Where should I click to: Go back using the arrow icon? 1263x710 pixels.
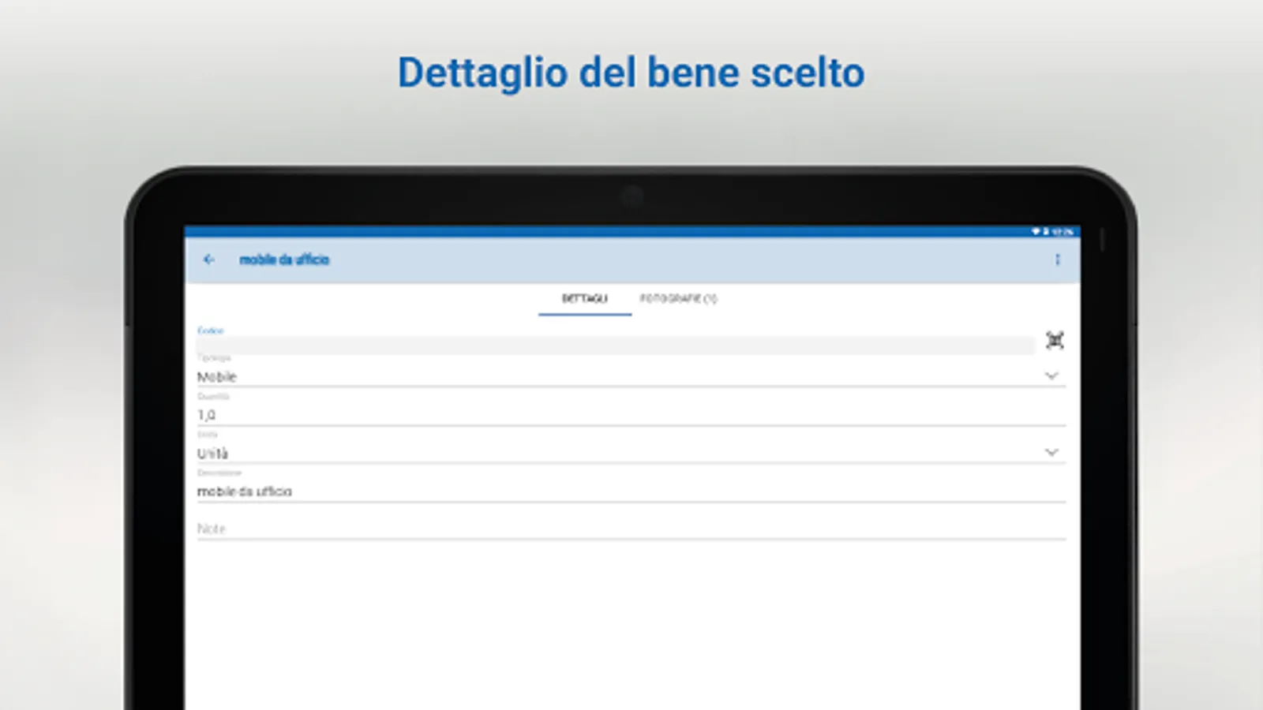click(209, 260)
